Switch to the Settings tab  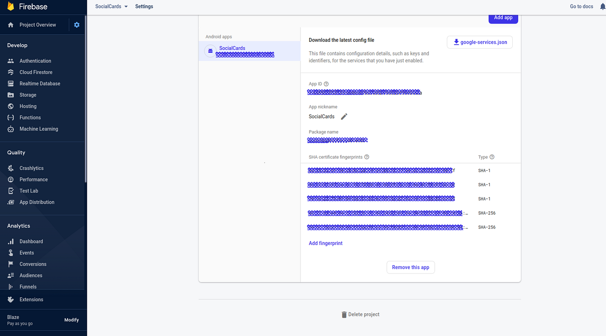point(144,6)
